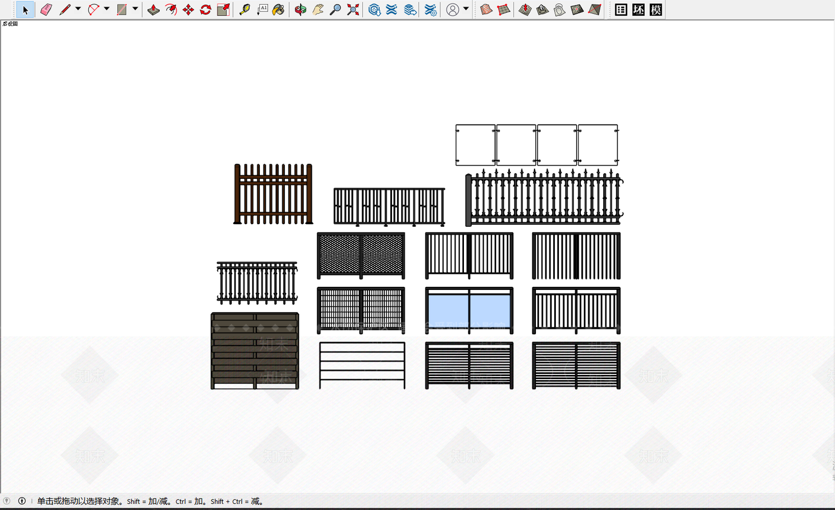The width and height of the screenshot is (835, 510).
Task: Choose the Zoom magnifier tool
Action: (x=336, y=9)
